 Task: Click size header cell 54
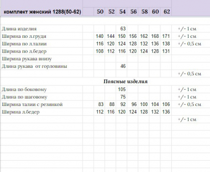121,12
